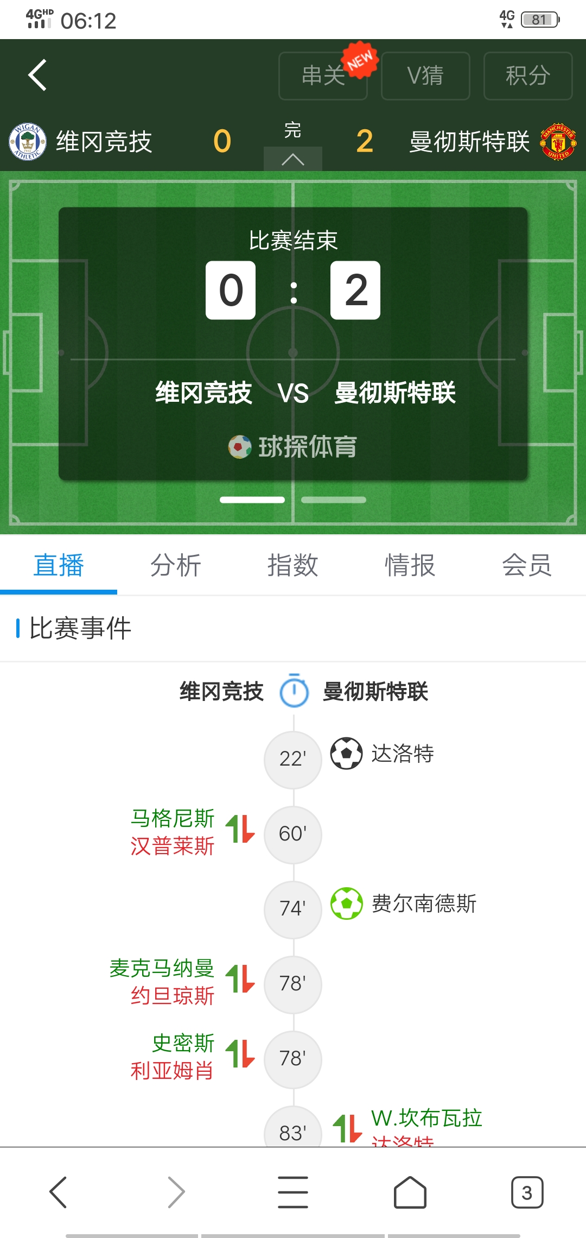
Task: Switch to the 分析 tab
Action: (175, 565)
